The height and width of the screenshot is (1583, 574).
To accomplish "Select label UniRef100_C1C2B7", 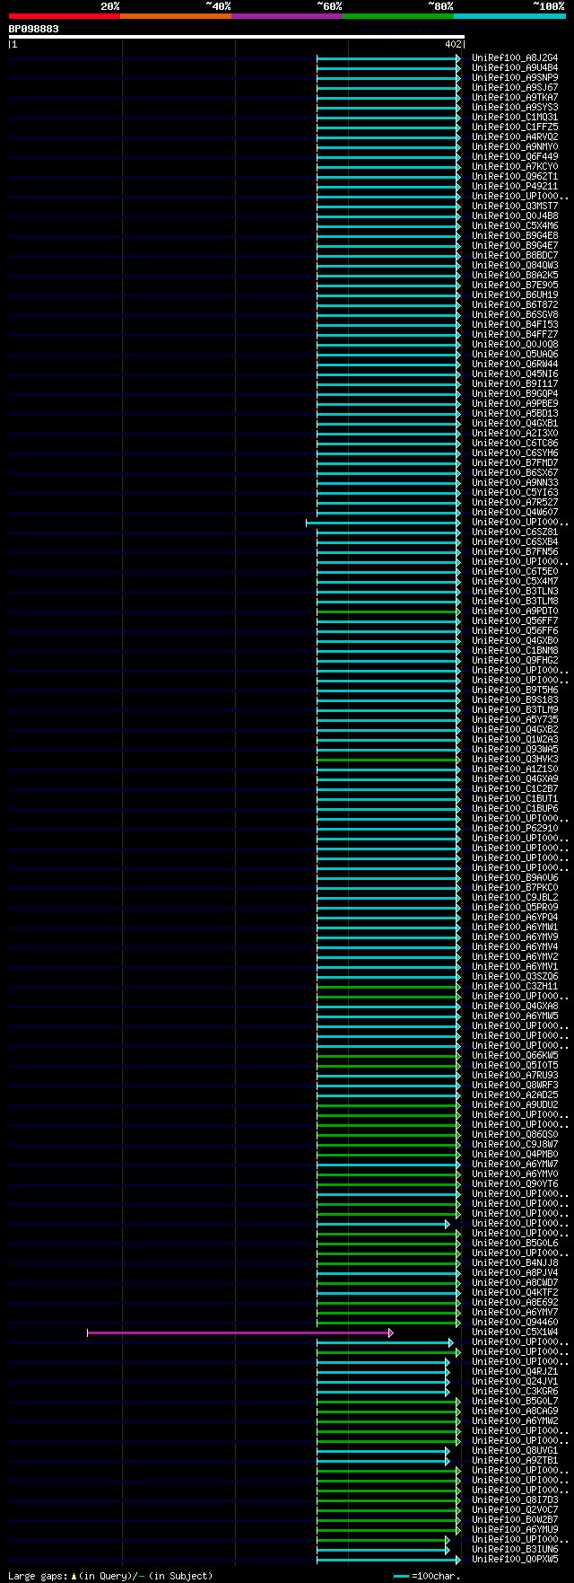I will (515, 789).
